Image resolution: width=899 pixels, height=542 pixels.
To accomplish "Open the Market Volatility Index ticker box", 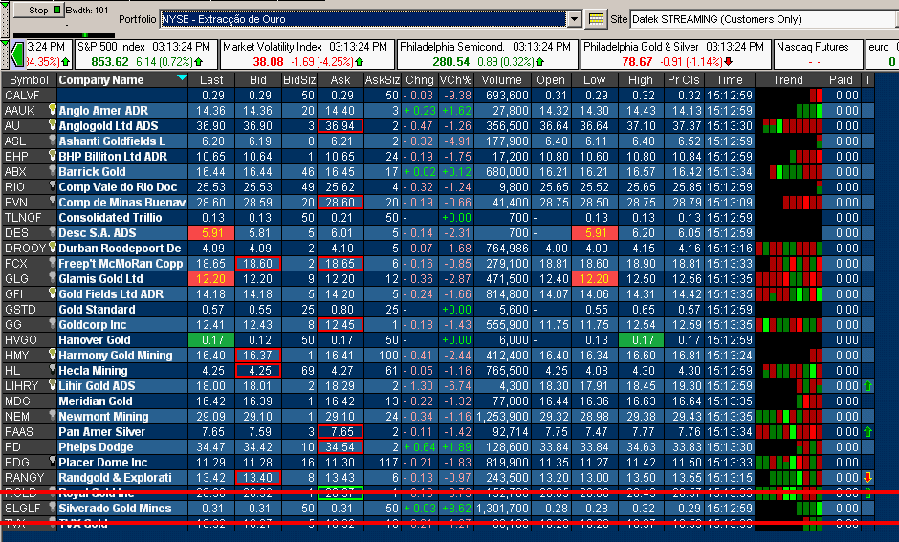I will tap(308, 54).
